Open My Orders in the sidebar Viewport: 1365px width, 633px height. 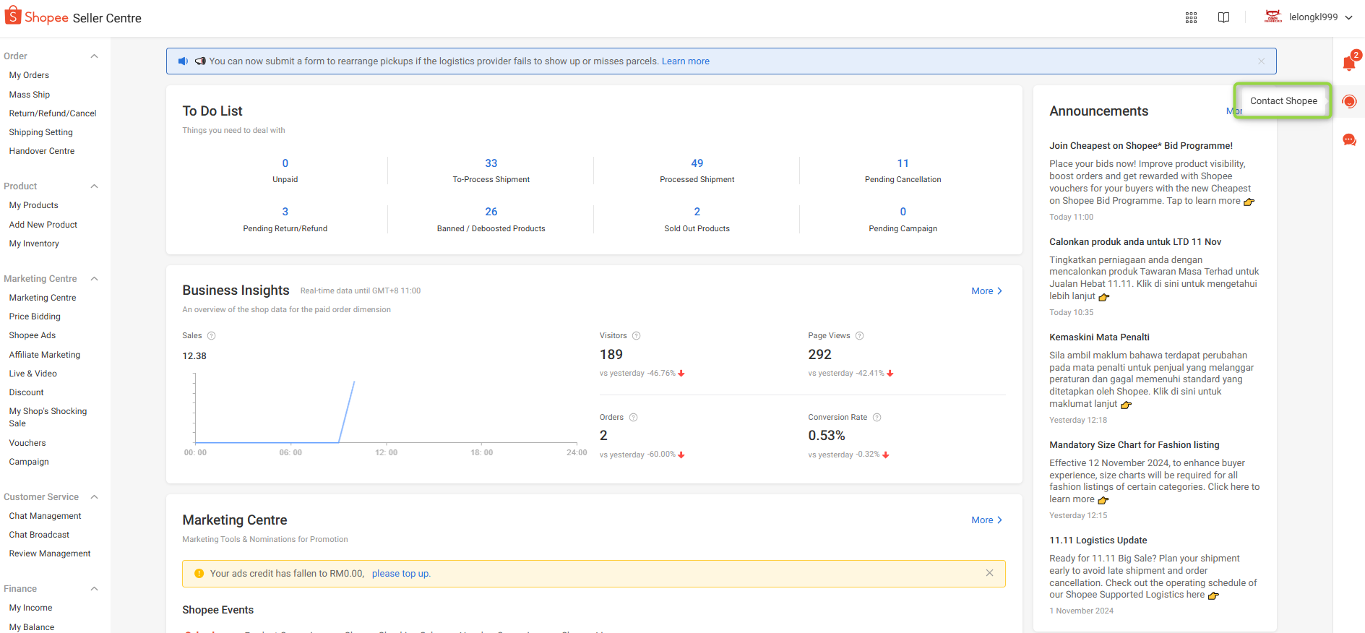point(29,75)
